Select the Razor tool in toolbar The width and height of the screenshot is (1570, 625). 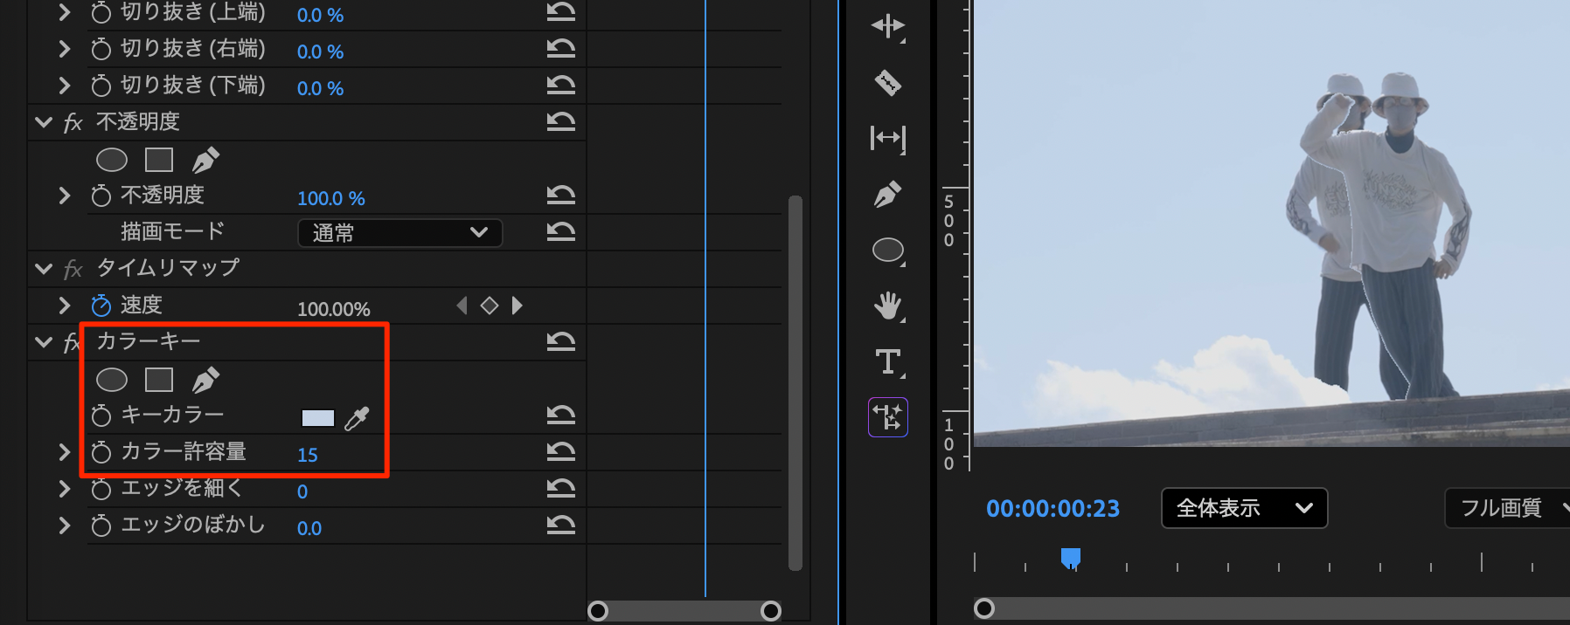(887, 83)
